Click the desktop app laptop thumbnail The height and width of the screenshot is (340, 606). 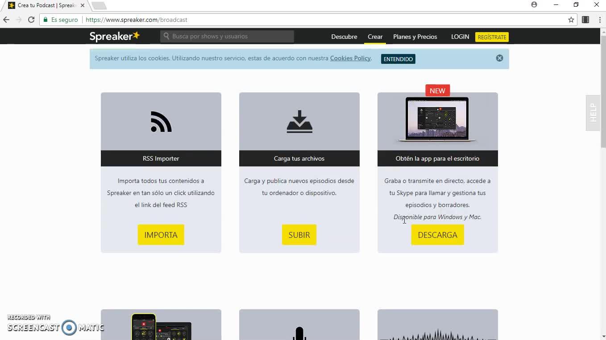point(437,120)
